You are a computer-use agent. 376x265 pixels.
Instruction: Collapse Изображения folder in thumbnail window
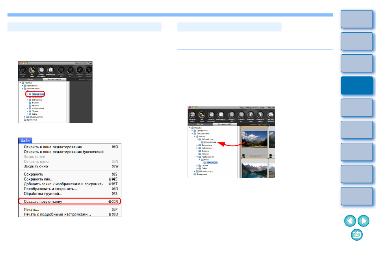click(197, 157)
